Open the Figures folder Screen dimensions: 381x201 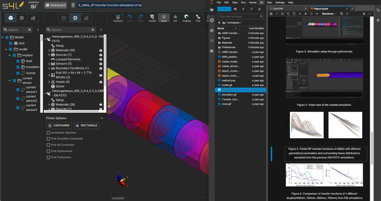point(226,38)
